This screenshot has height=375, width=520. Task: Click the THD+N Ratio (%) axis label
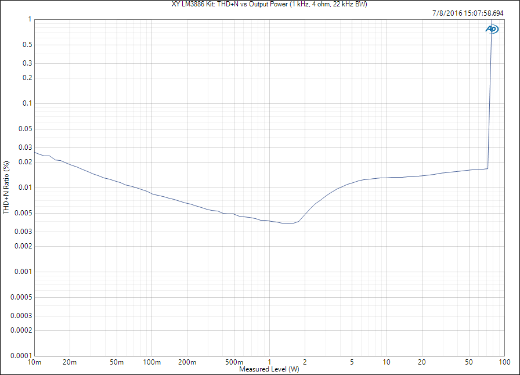(x=6, y=187)
